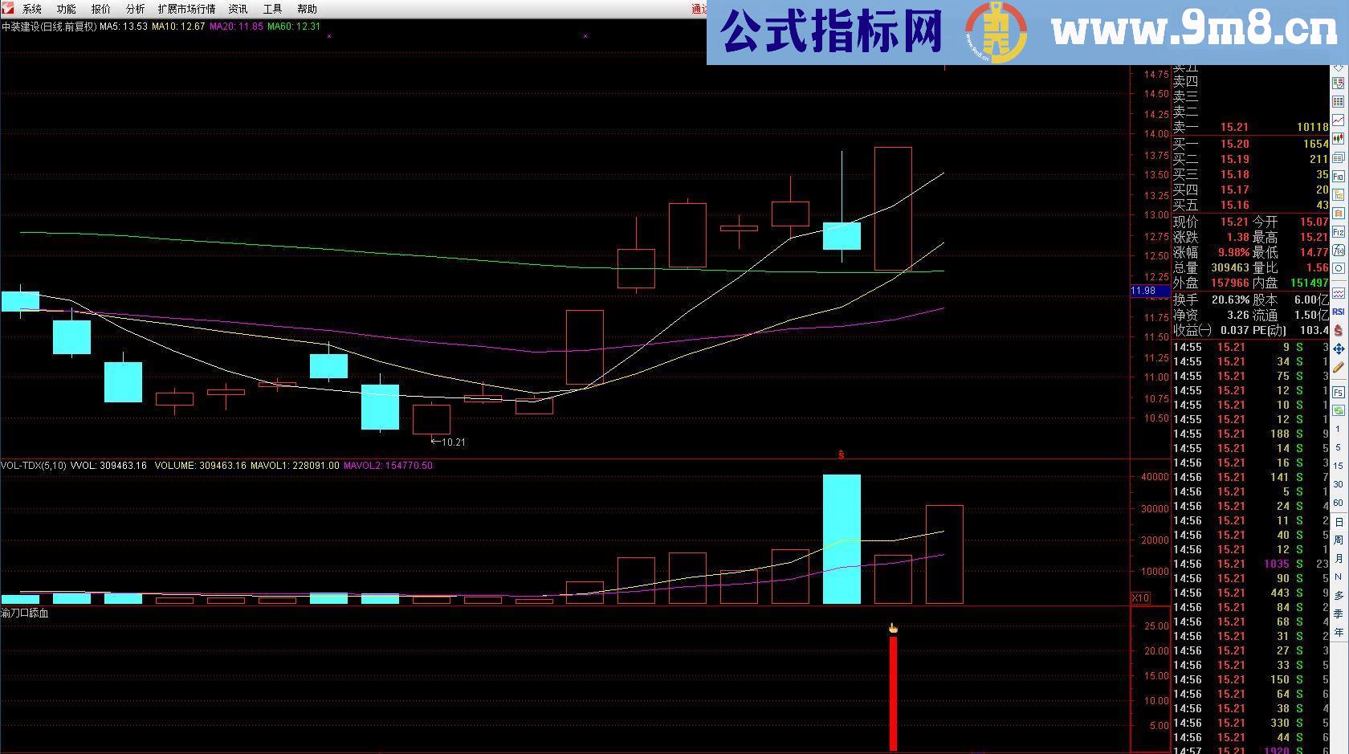
Task: Click the blue four-arrow move icon
Action: 1339,349
